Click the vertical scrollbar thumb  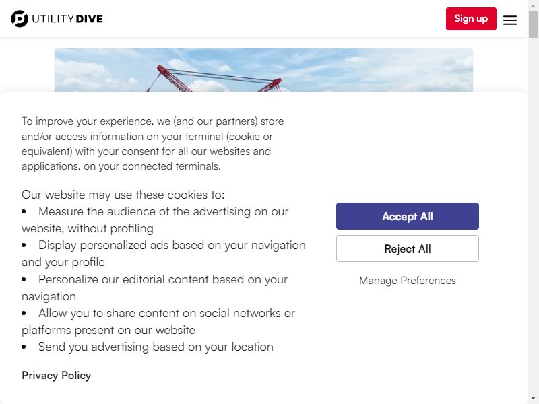[x=533, y=24]
